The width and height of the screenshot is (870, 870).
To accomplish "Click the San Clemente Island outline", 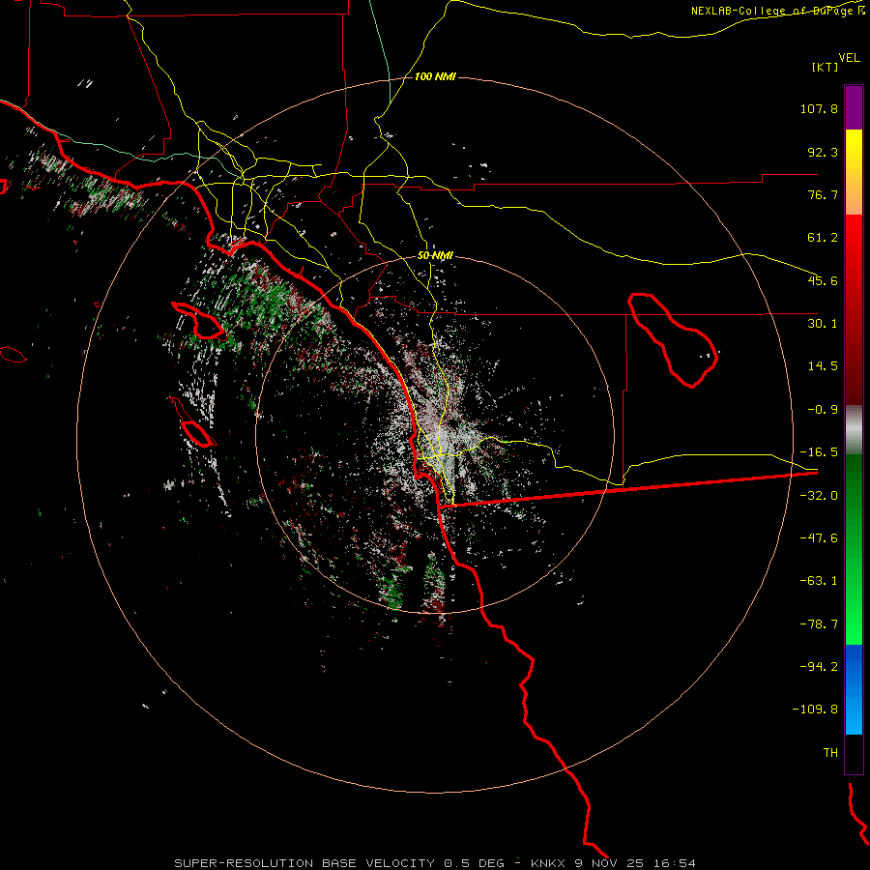I will tap(197, 434).
